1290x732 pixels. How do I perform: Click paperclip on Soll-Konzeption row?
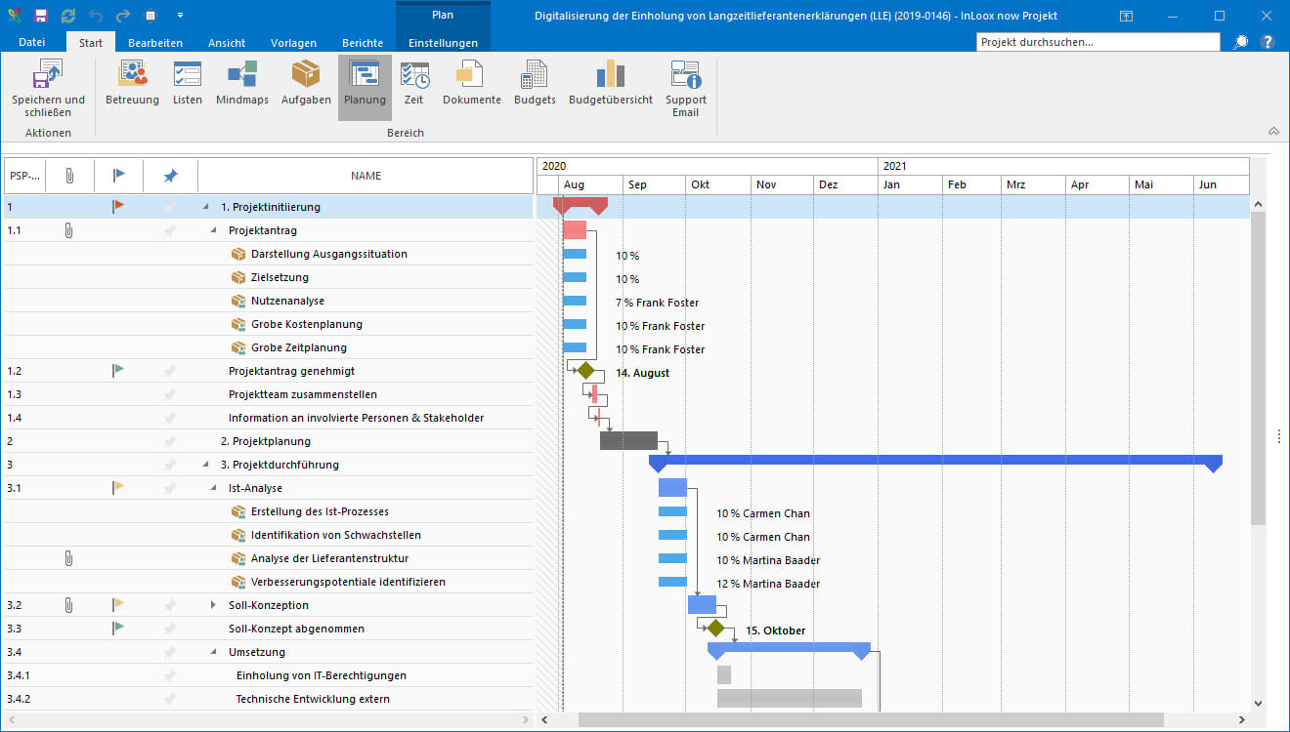tap(68, 605)
